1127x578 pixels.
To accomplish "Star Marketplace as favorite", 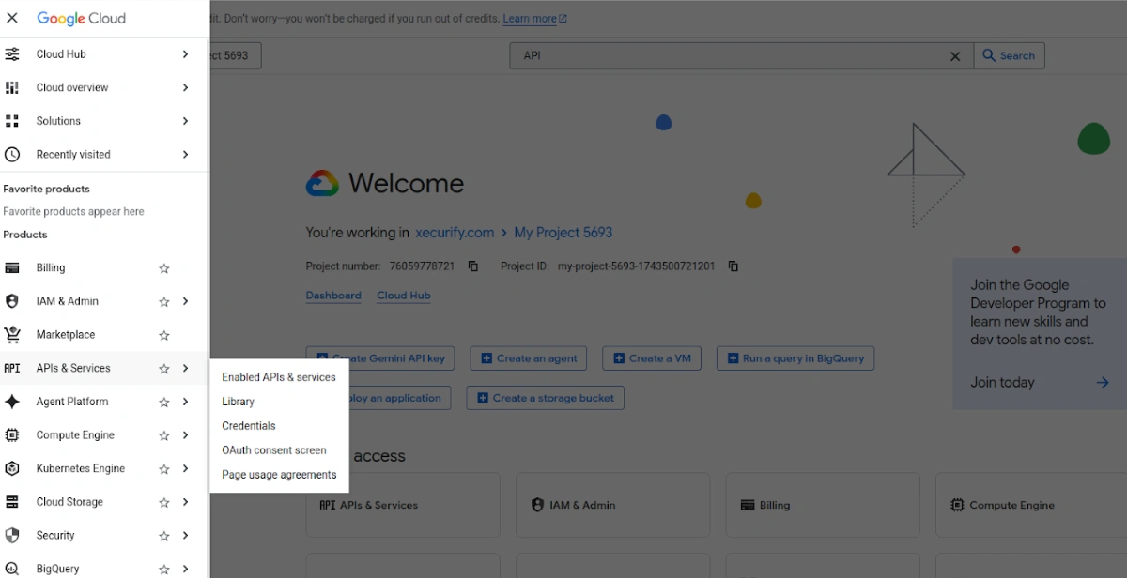I will click(x=164, y=335).
